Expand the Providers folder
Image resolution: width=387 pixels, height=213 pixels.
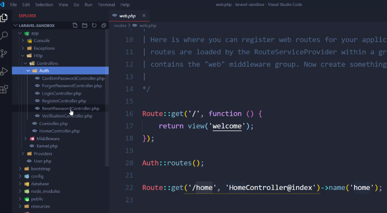coord(43,154)
